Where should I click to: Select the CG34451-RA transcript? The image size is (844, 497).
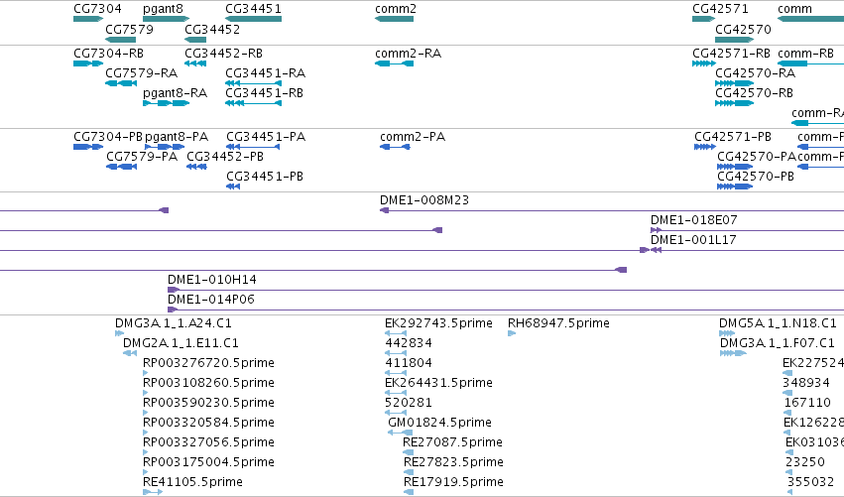[254, 83]
